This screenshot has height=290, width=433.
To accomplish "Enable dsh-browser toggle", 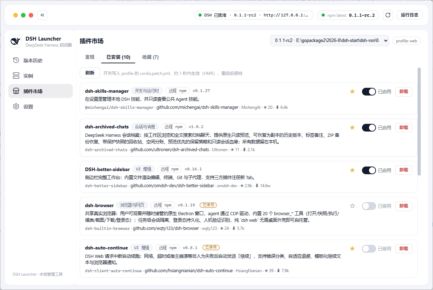I will (369, 206).
